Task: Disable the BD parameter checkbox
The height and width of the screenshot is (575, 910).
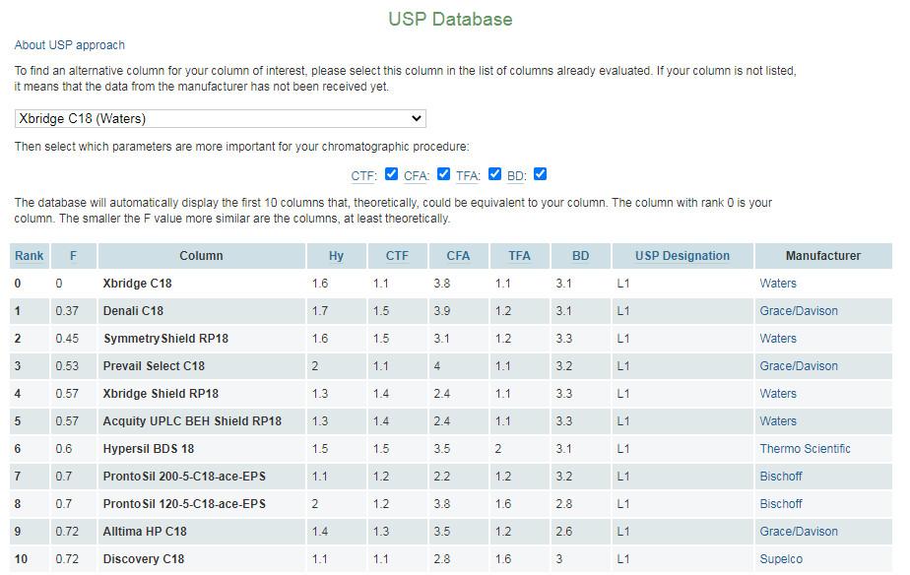Action: (540, 174)
